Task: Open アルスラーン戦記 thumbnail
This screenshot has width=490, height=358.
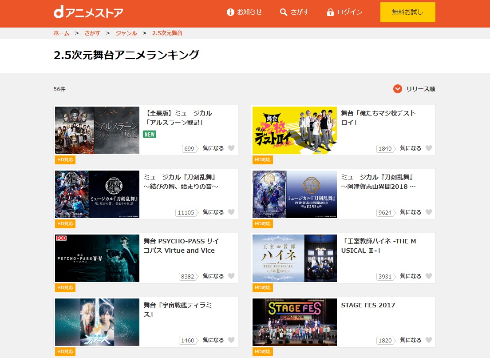Action: (x=97, y=131)
